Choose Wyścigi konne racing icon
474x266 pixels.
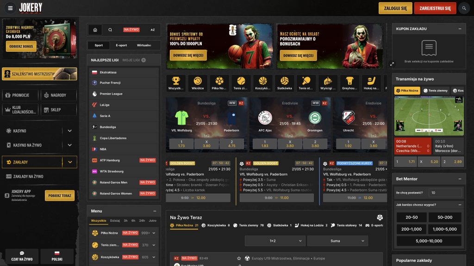tap(328, 83)
